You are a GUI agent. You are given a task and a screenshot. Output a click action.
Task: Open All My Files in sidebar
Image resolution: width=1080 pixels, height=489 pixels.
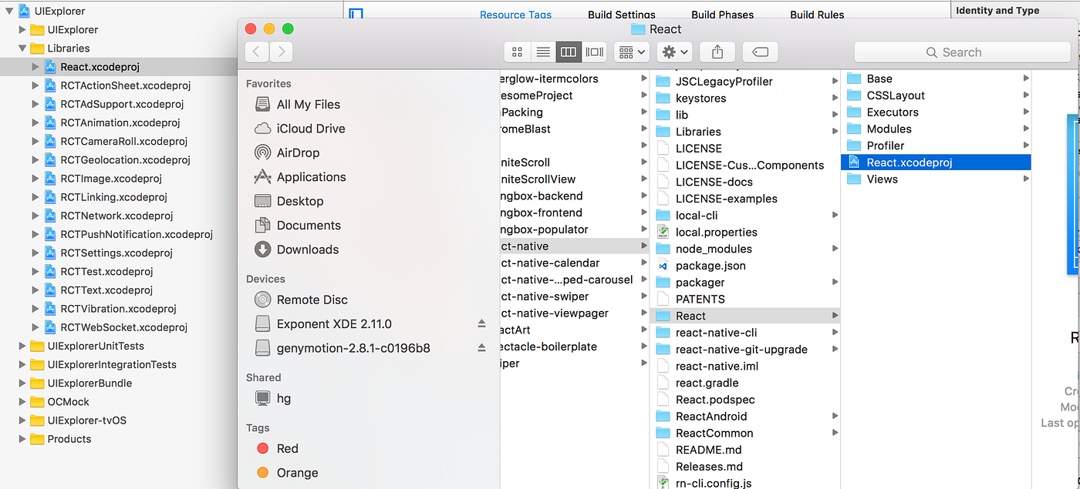tap(308, 104)
